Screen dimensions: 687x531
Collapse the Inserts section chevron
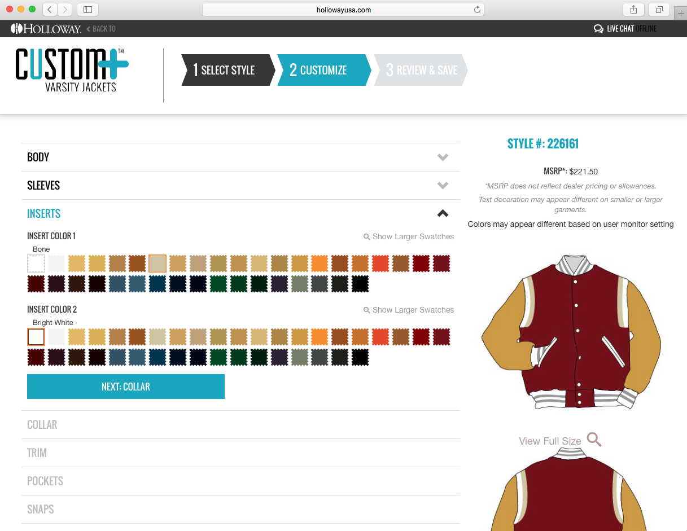point(443,213)
